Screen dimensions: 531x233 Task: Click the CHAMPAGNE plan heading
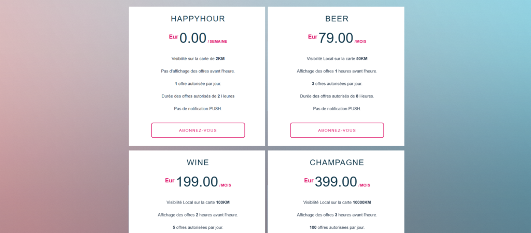pos(337,163)
